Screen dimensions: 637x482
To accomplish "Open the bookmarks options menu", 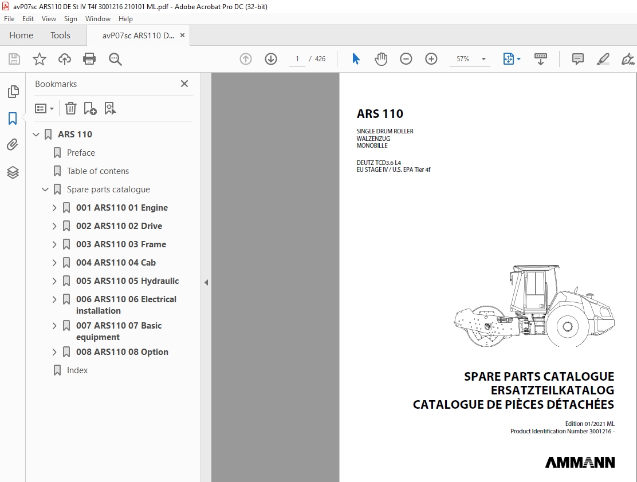I will pos(44,108).
